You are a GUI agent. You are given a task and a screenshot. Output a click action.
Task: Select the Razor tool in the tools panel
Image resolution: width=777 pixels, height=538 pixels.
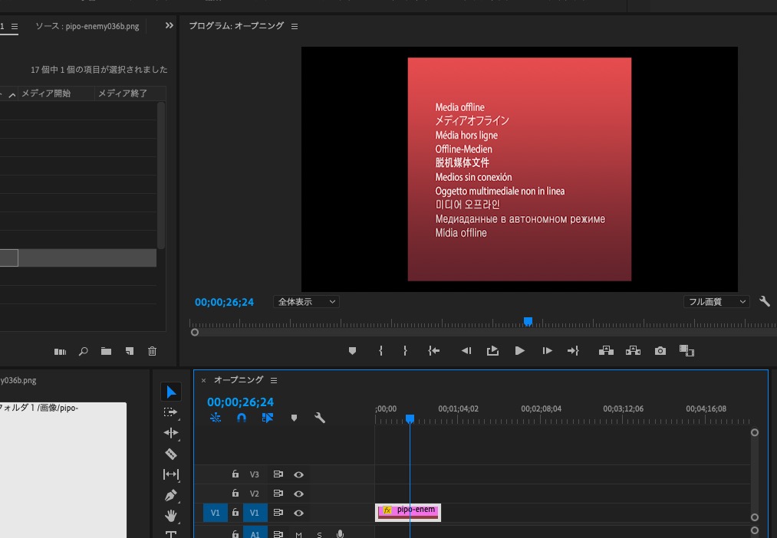coord(171,454)
